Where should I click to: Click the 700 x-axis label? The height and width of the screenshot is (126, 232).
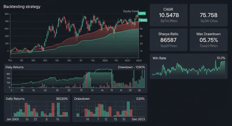[10, 60]
